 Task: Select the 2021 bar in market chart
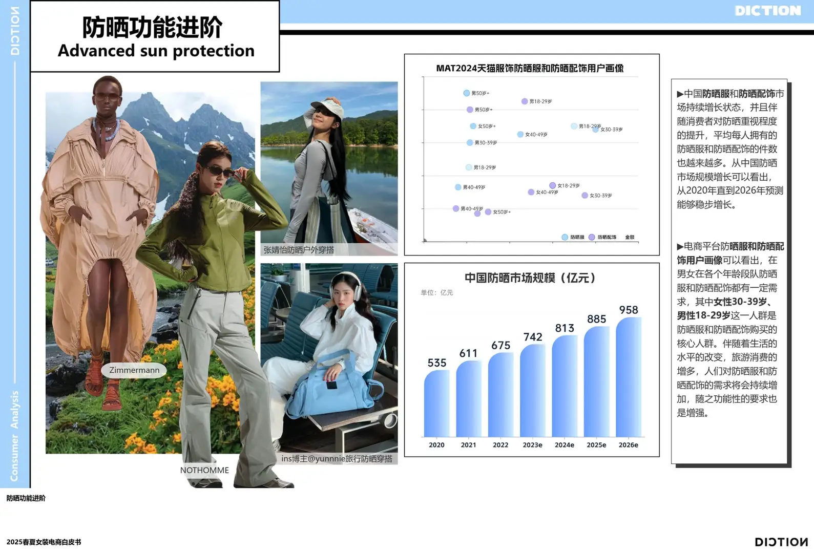click(468, 398)
